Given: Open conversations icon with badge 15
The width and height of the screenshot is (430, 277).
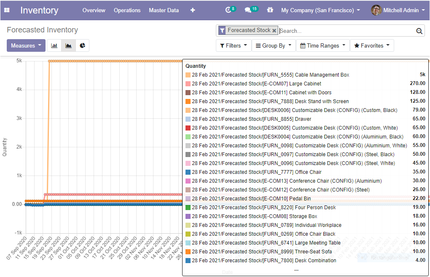Looking at the screenshot, I should click(x=251, y=10).
